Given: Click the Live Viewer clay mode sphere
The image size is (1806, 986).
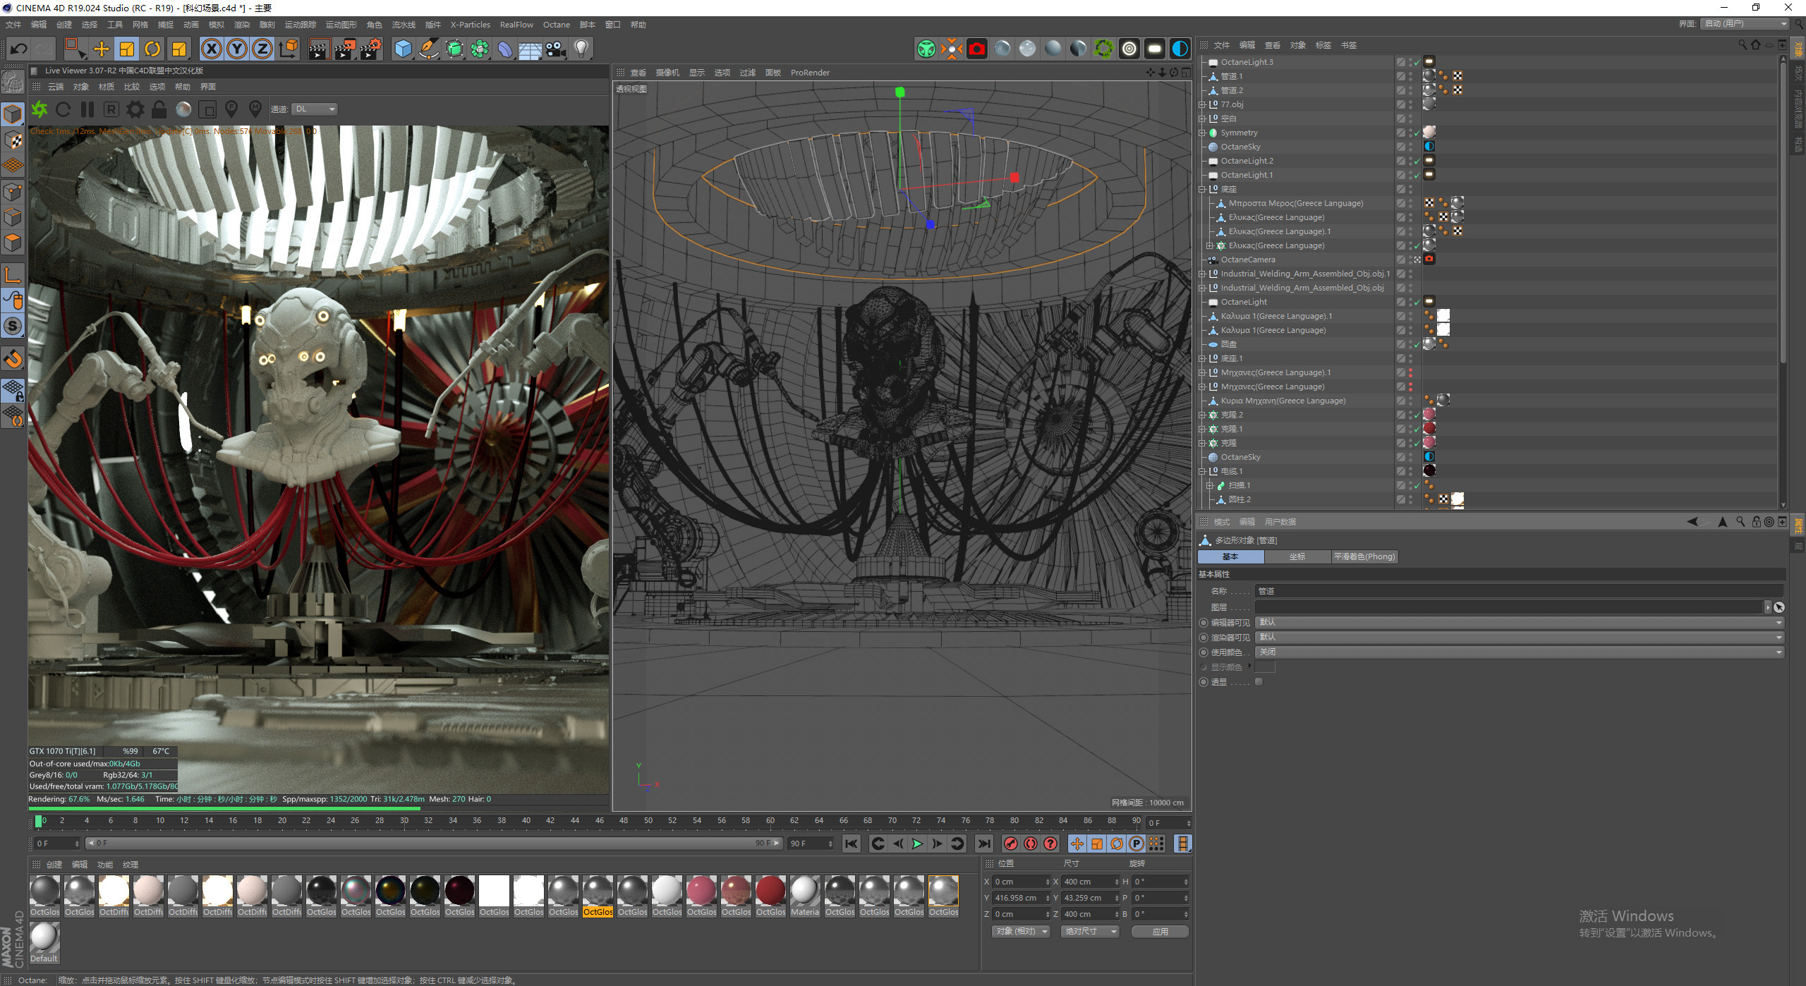Looking at the screenshot, I should pos(183,109).
